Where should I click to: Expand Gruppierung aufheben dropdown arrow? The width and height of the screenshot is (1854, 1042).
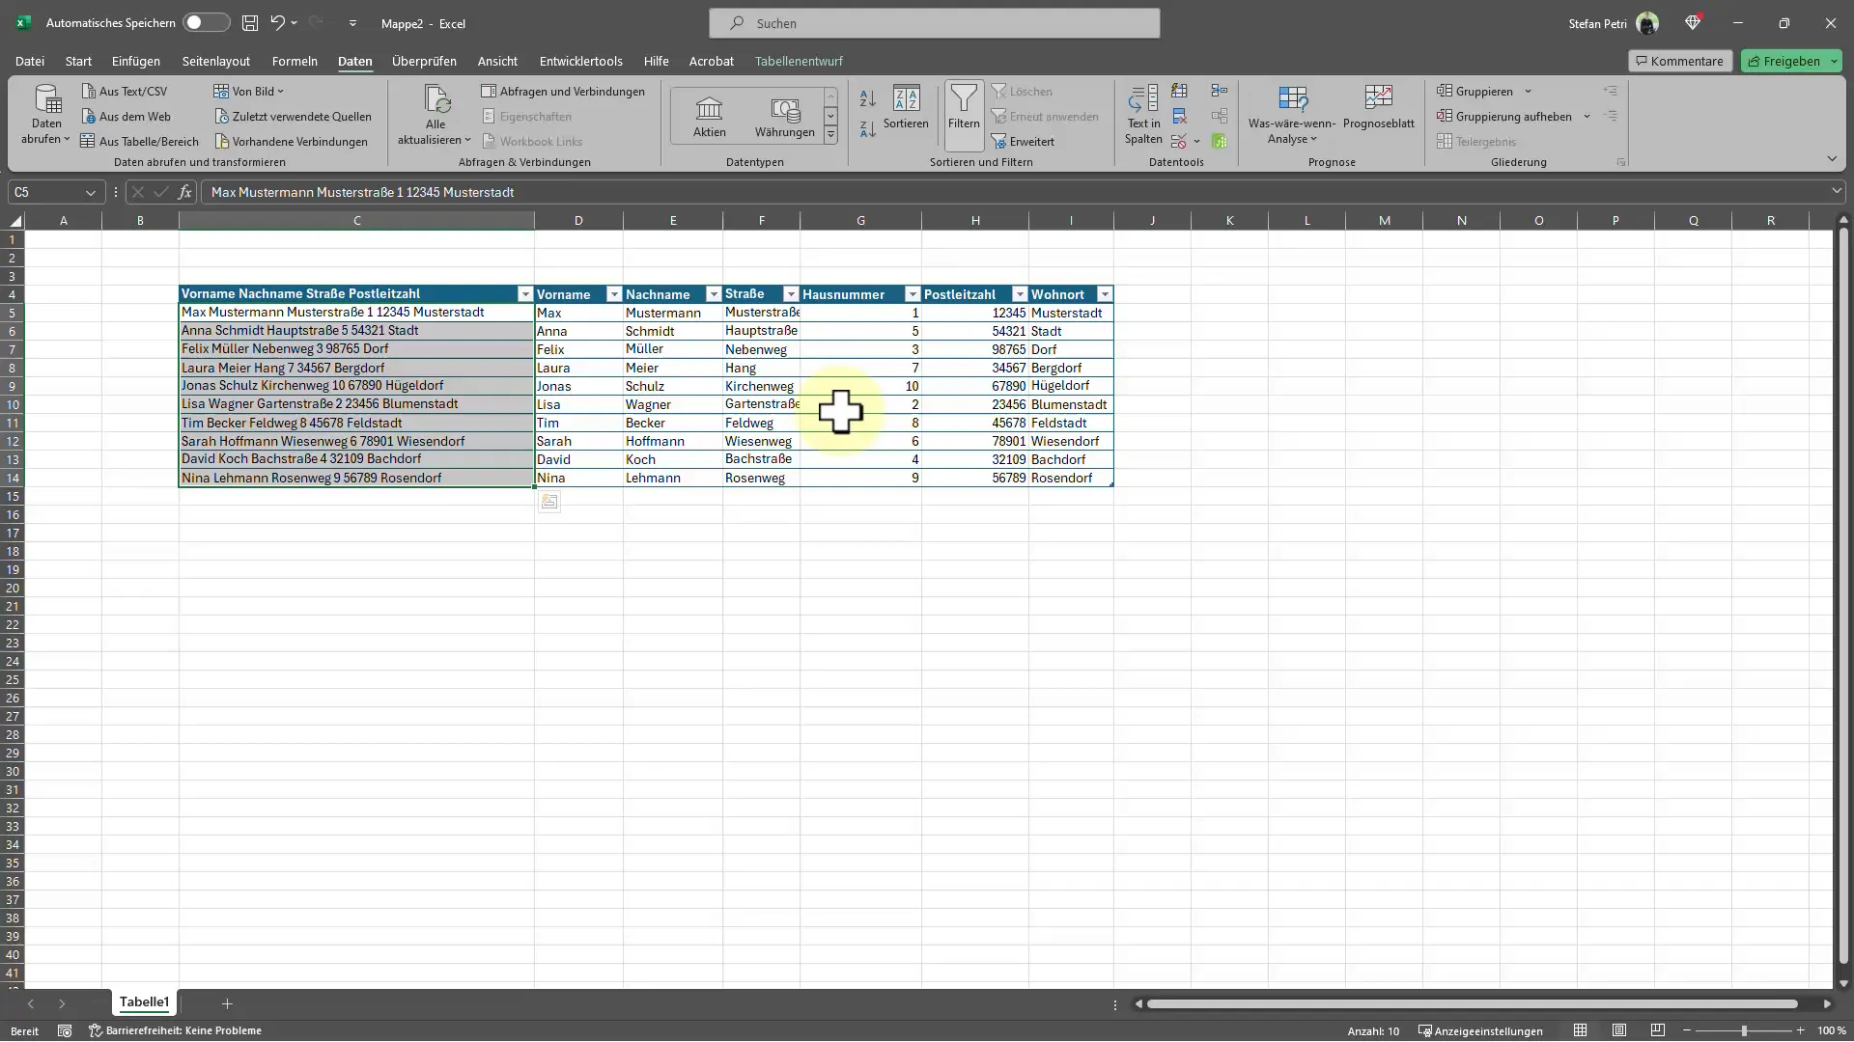(1587, 117)
